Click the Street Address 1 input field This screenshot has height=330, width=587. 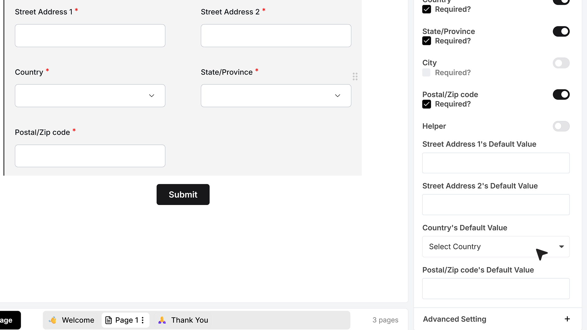tap(90, 36)
